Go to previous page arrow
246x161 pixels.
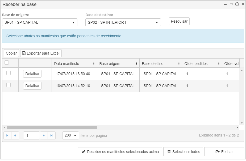coord(15,135)
